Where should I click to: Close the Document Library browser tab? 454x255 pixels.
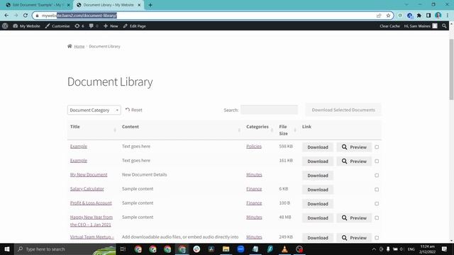(139, 5)
